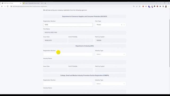Bookmark this page with the star icon

140,6
